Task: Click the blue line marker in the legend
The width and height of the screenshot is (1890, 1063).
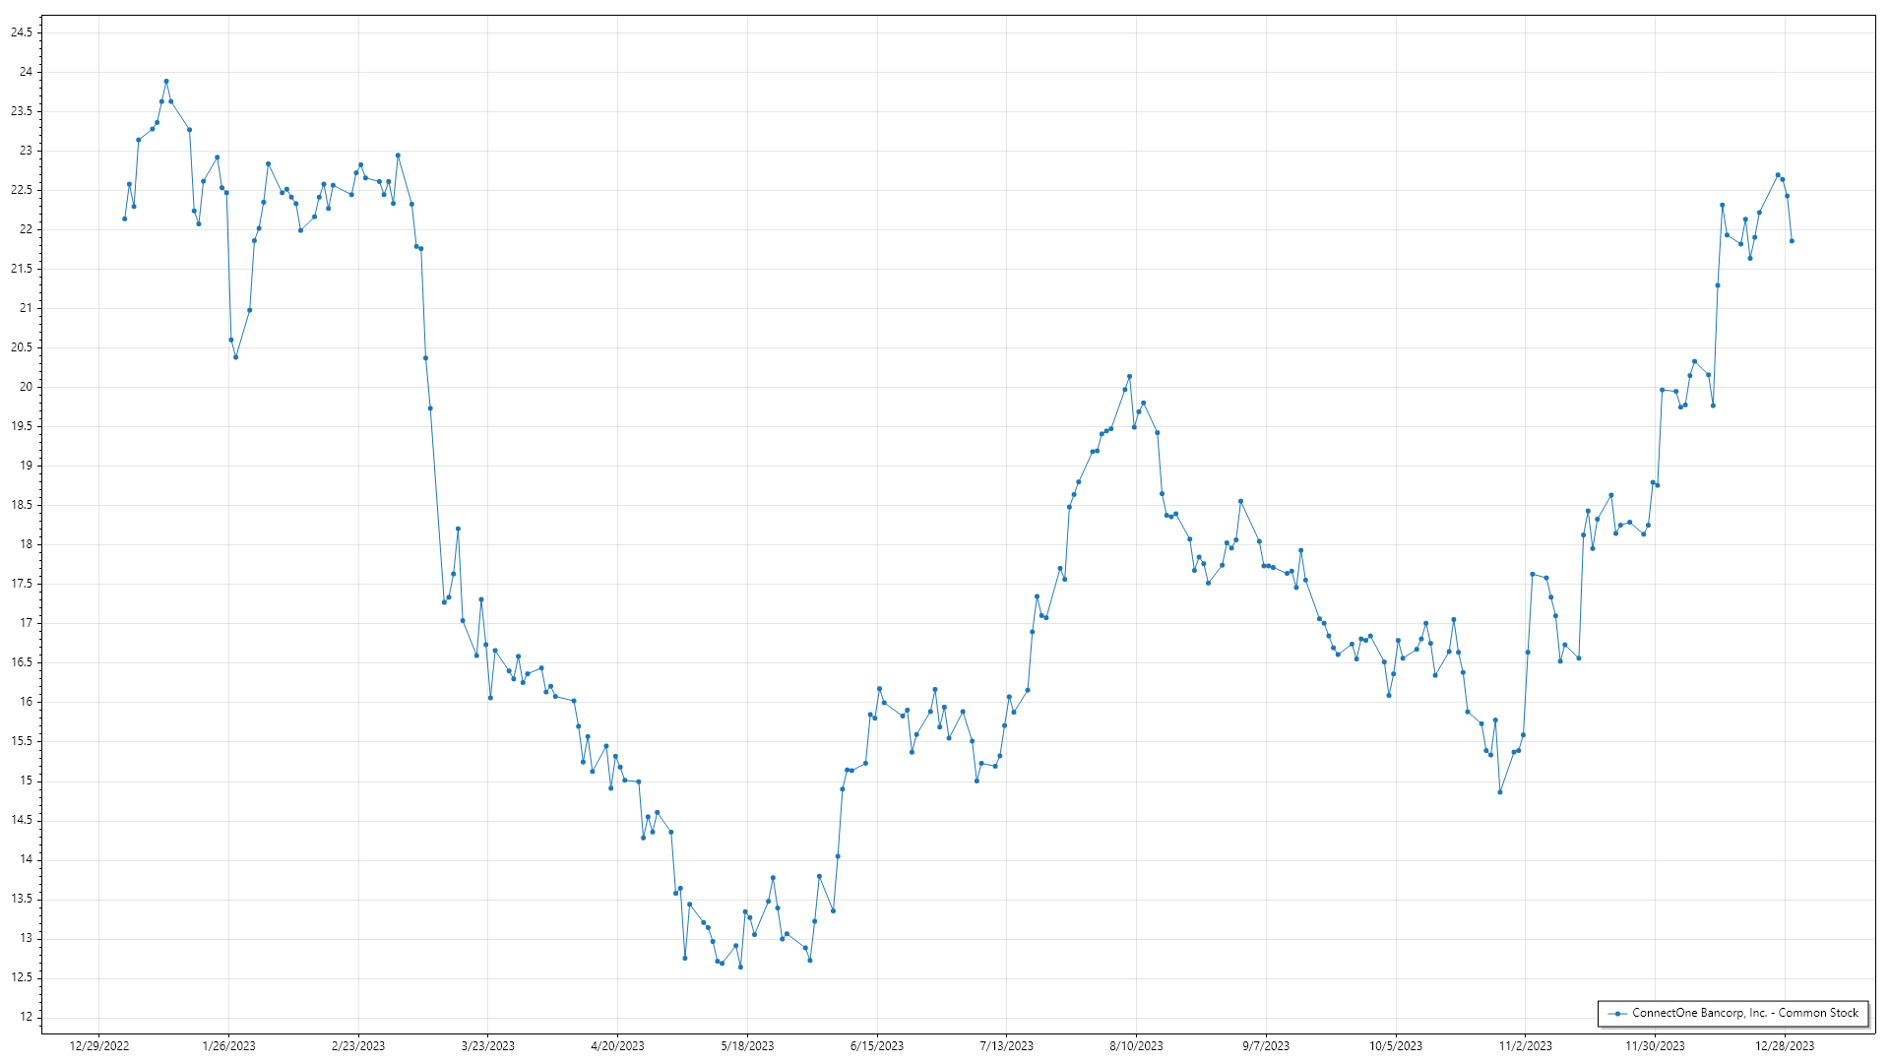Action: 1617,1013
